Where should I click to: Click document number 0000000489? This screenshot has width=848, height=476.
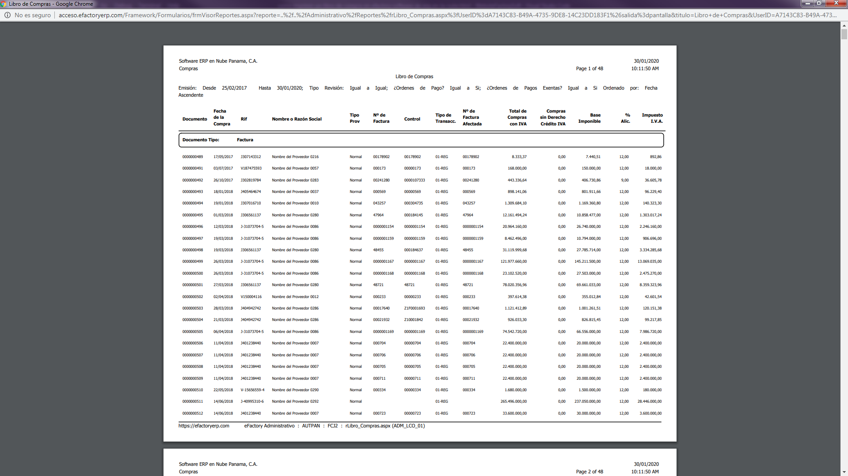(193, 157)
